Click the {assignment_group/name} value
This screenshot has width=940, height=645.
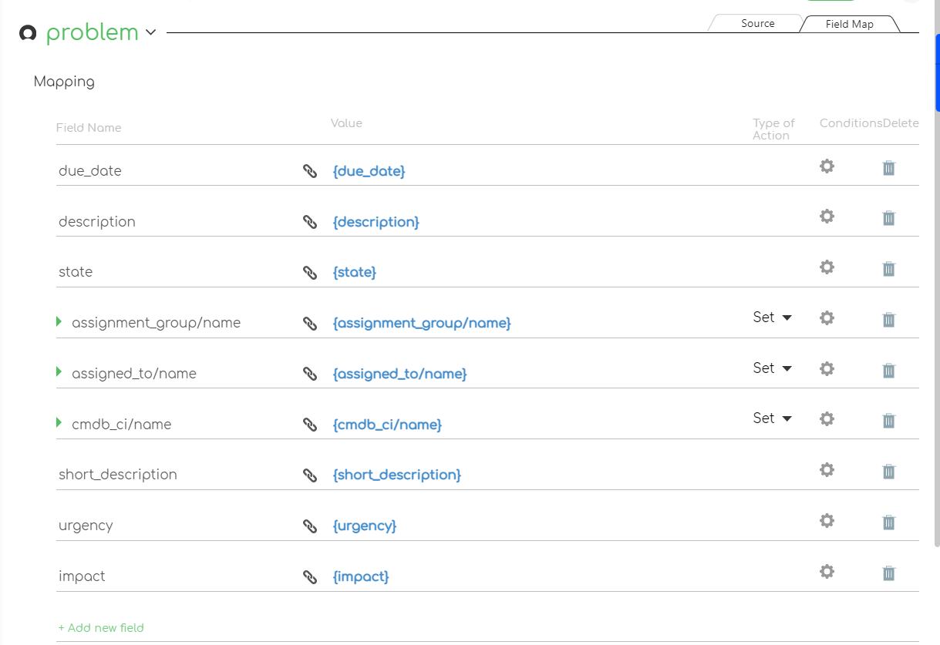point(422,324)
